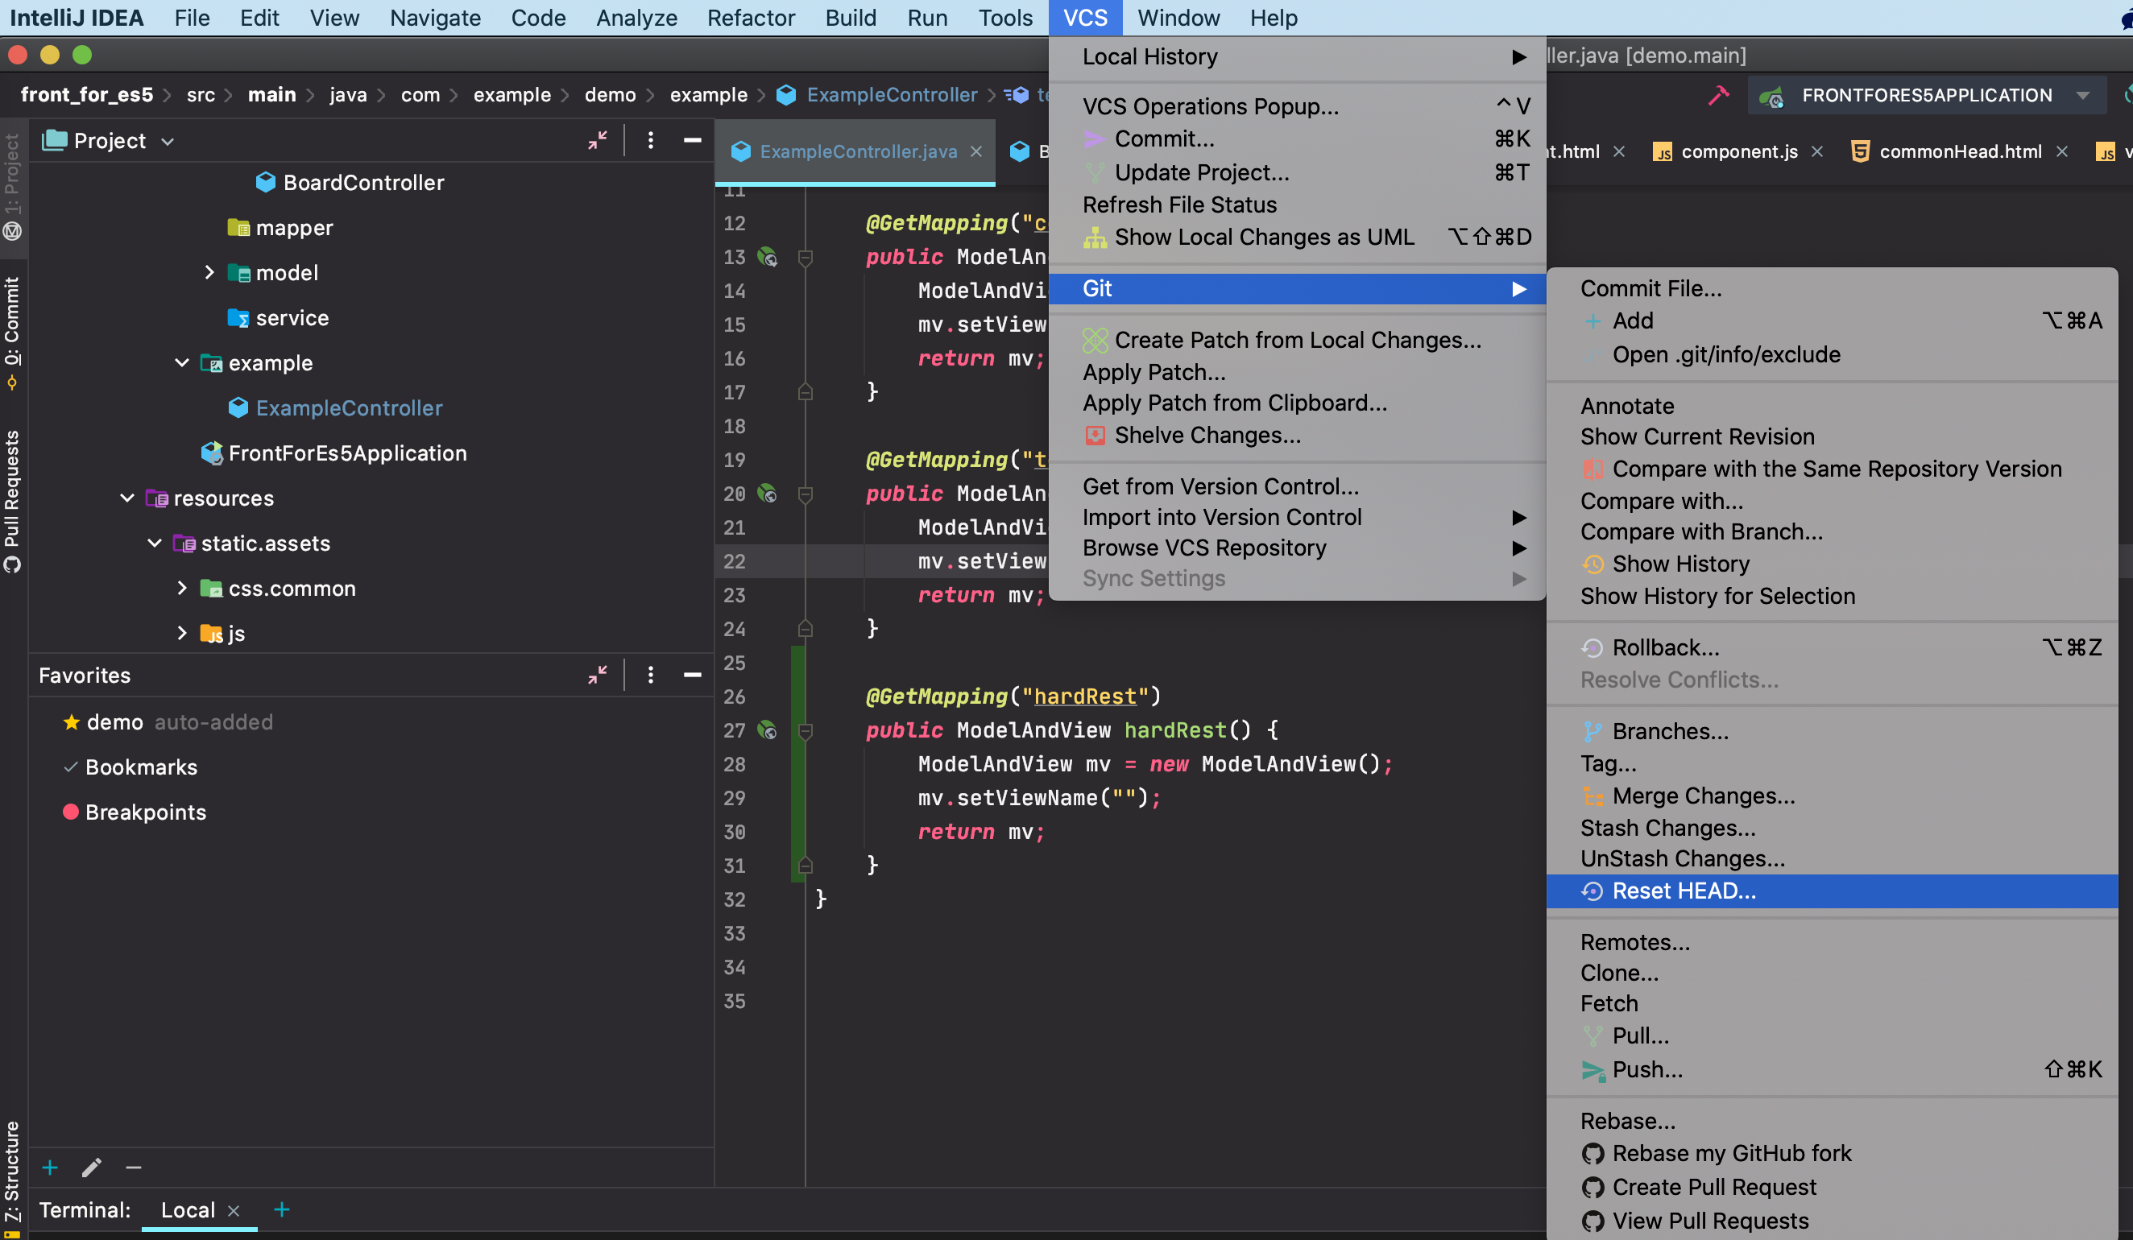
Task: Hide the Project panel with minus icon
Action: 693,140
